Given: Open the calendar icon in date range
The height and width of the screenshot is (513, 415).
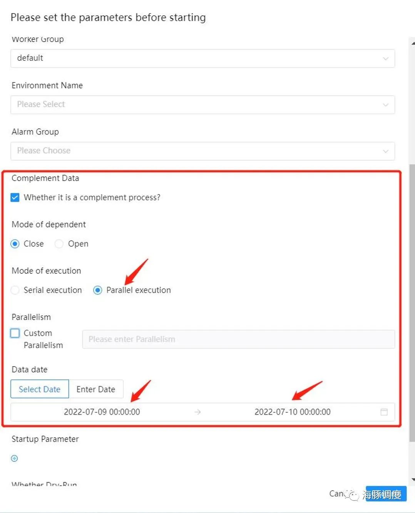Looking at the screenshot, I should click(384, 412).
